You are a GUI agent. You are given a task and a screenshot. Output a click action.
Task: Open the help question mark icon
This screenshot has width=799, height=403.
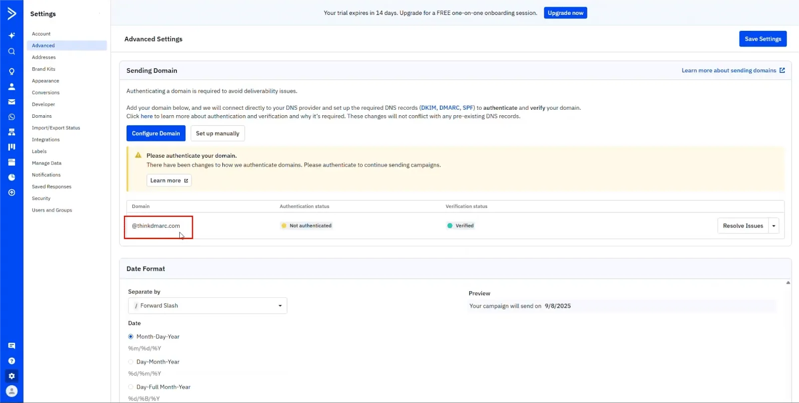tap(11, 361)
